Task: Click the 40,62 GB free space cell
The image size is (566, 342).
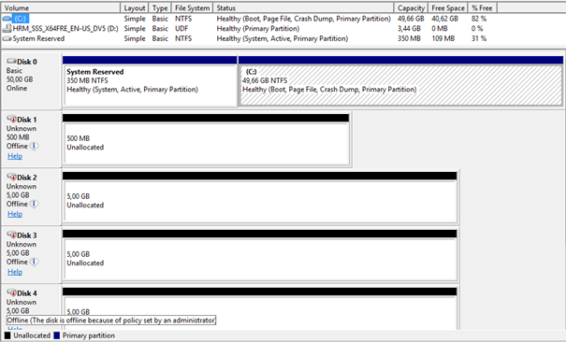Action: [444, 19]
